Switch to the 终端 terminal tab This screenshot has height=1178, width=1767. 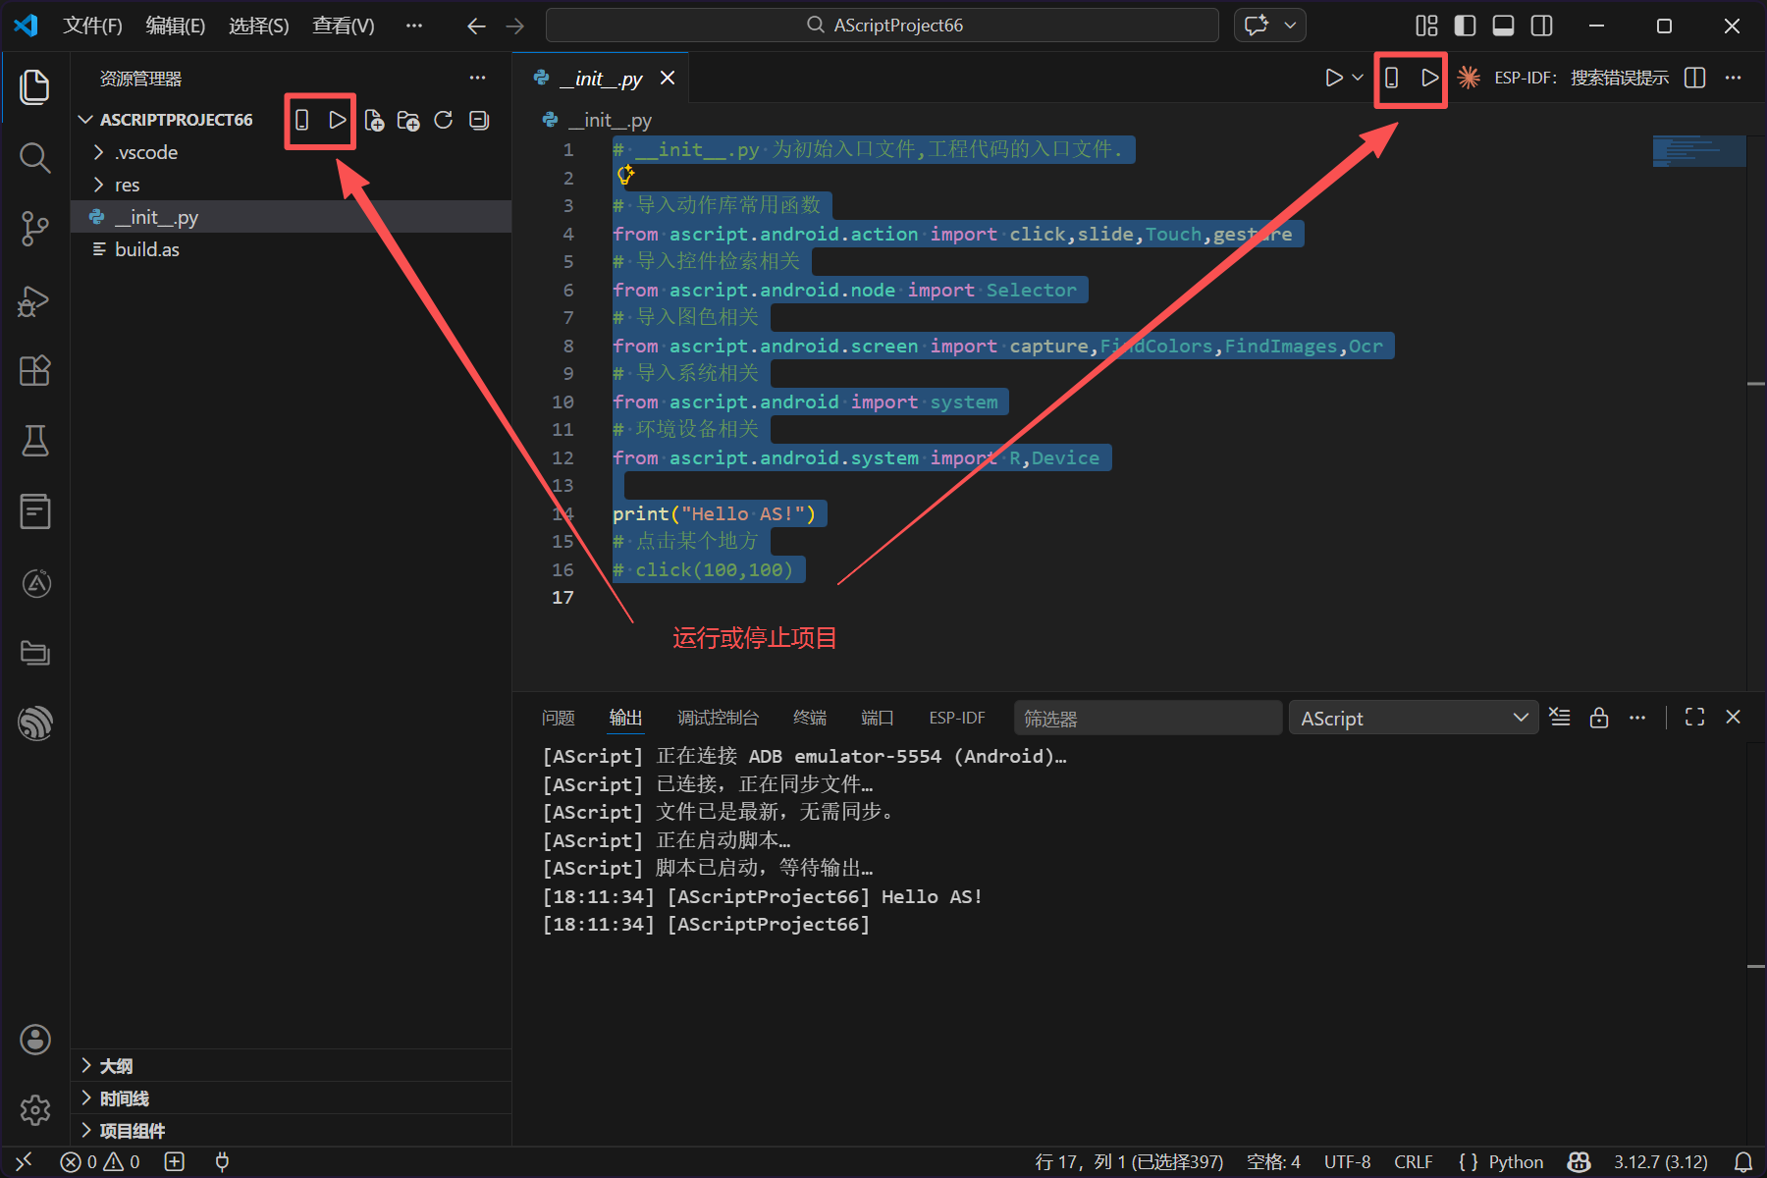click(x=809, y=718)
